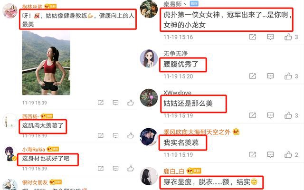Like the 姑姑还是那么美 comment
This screenshot has width=304, height=190.
[x=288, y=115]
